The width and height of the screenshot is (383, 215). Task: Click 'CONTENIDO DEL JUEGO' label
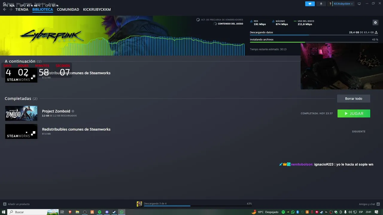(x=230, y=24)
